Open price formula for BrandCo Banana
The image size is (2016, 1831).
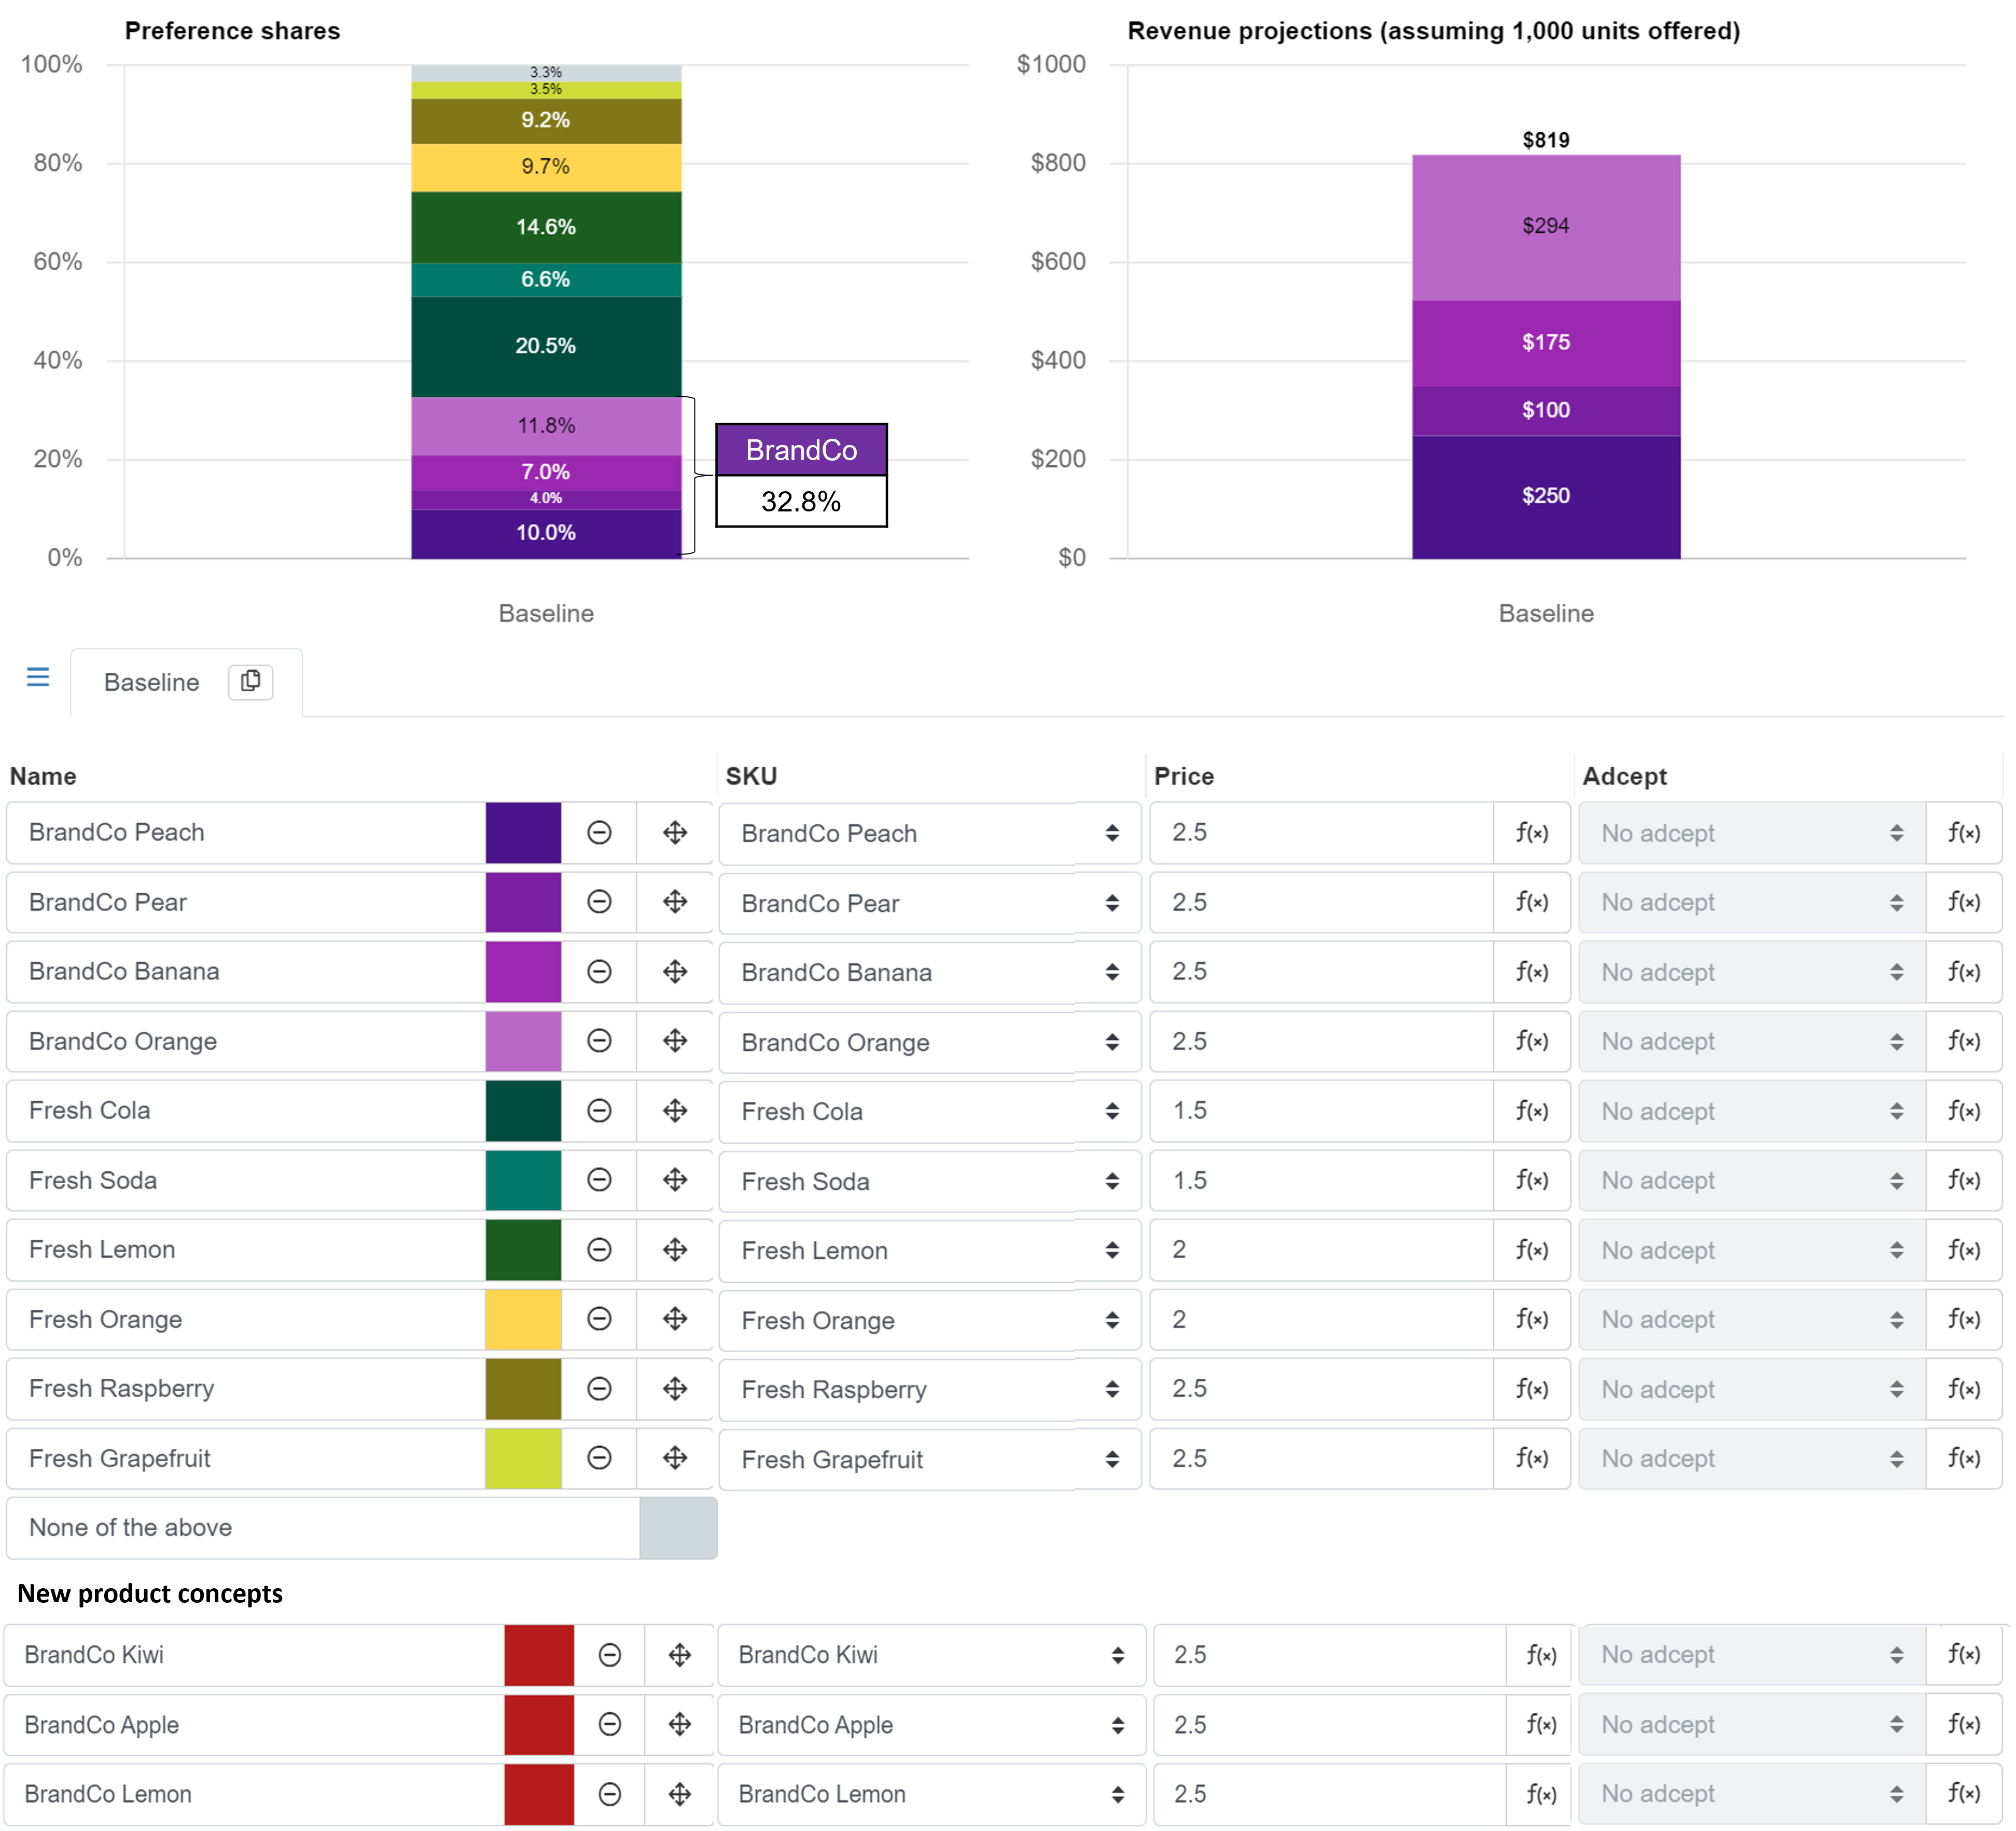[1532, 972]
